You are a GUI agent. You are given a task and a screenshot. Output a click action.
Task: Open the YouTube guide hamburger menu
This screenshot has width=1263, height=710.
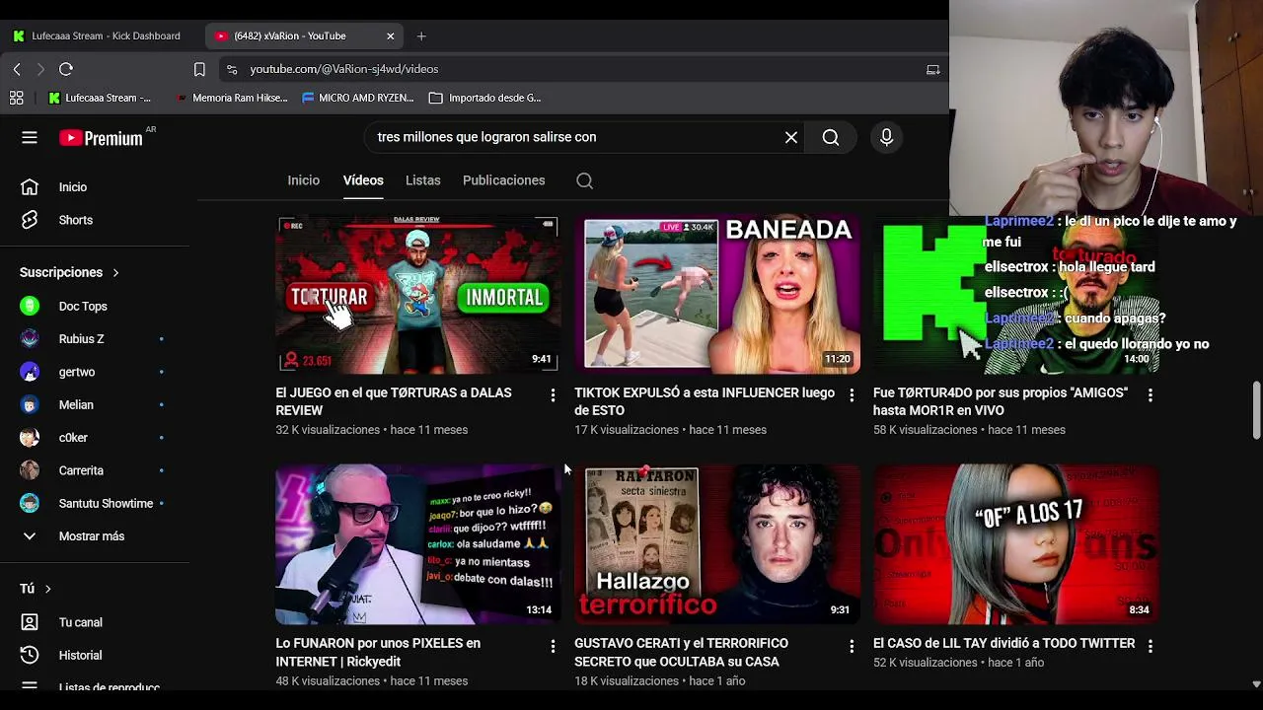[x=30, y=138]
